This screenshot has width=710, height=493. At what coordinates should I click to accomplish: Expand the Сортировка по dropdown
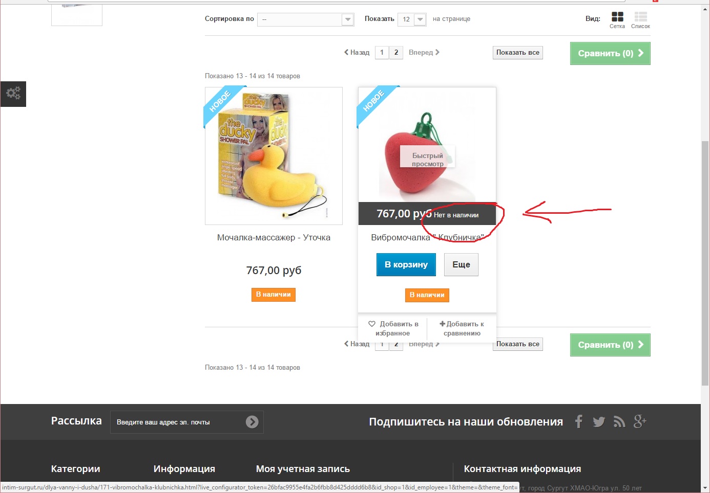point(306,19)
